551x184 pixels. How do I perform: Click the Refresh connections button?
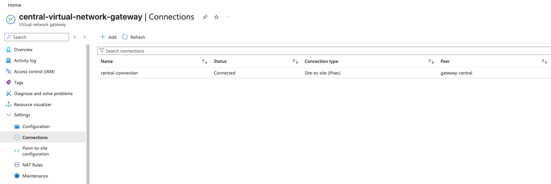coord(134,37)
